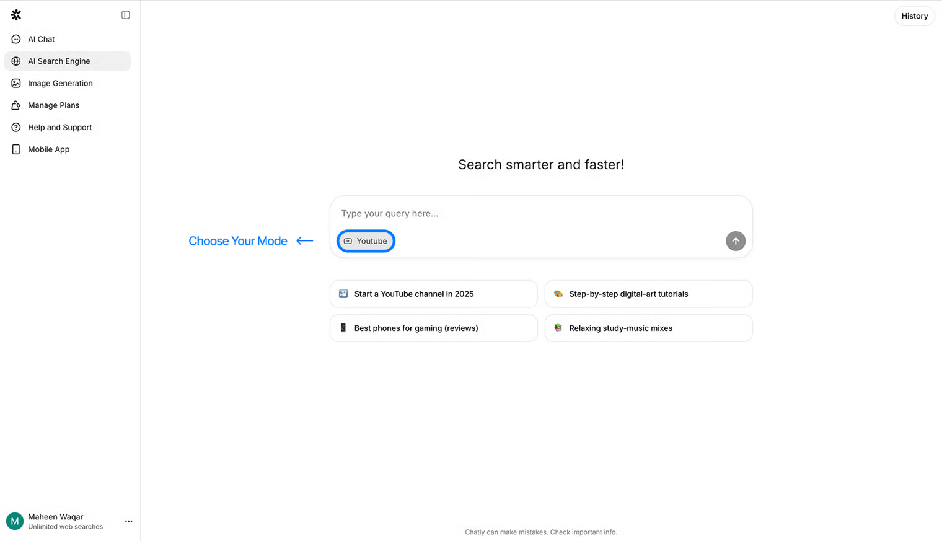Pick "Relaxing study-music mixes" suggestion

pyautogui.click(x=648, y=328)
